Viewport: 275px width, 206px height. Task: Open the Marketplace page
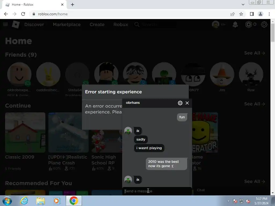[x=67, y=24]
